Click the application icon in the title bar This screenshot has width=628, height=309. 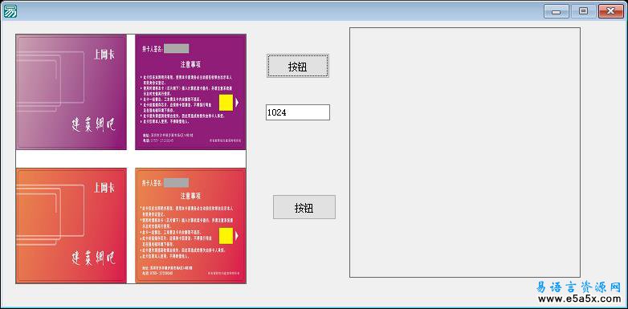pos(10,11)
